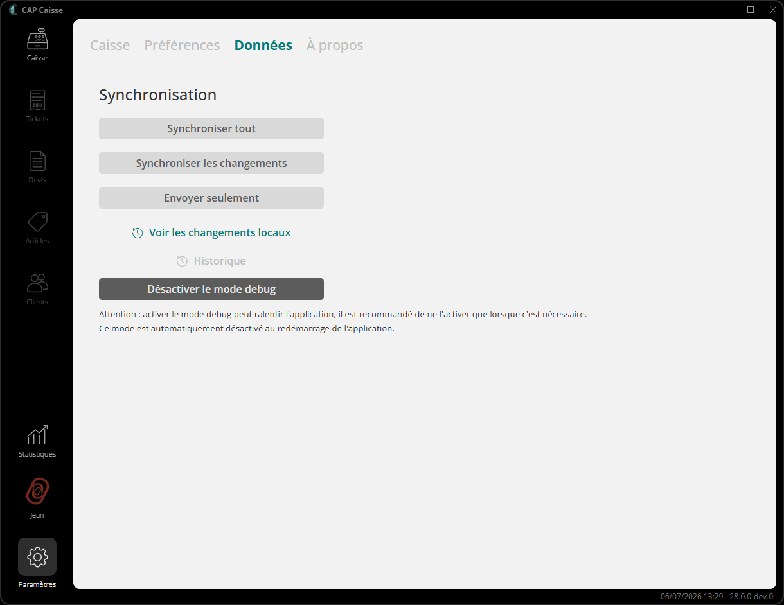
Task: Click the Synchroniser tout button
Action: pos(211,128)
